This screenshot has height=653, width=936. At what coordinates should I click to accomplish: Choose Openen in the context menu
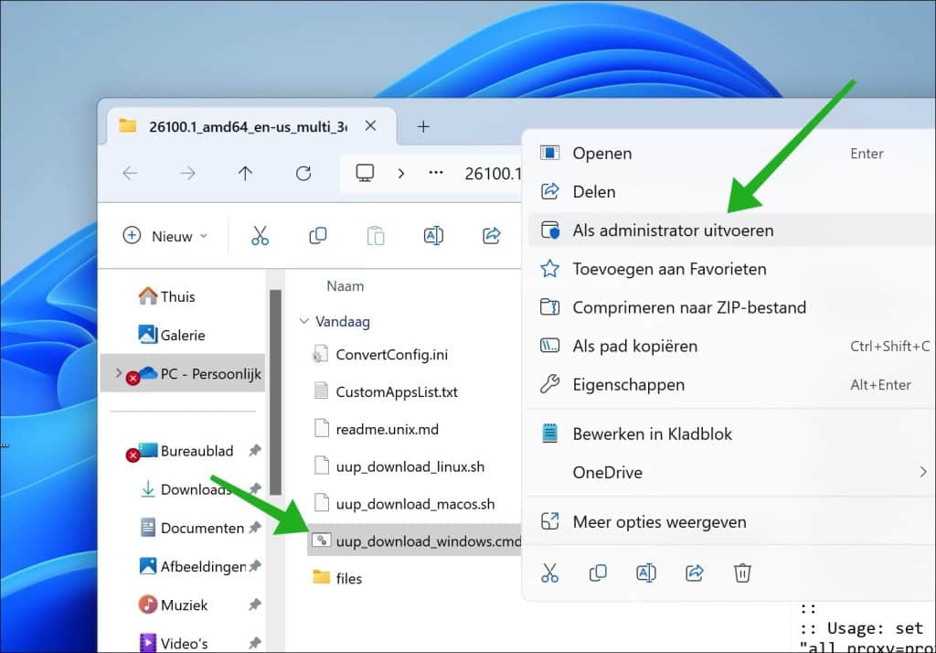[x=729, y=153]
